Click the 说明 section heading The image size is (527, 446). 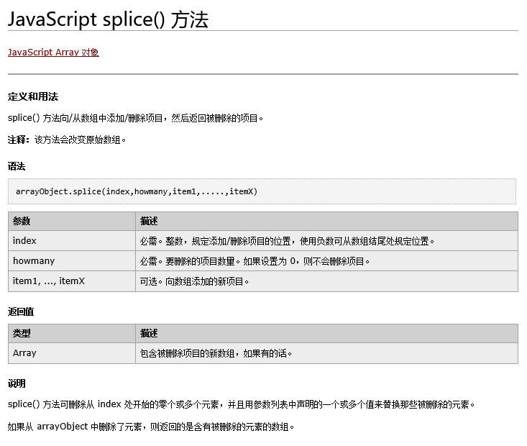[17, 383]
